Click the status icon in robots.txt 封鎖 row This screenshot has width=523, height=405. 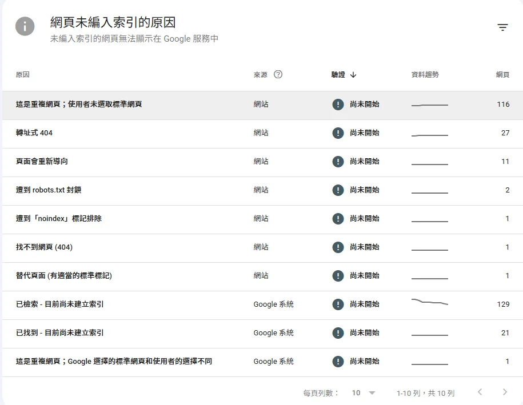pos(338,190)
